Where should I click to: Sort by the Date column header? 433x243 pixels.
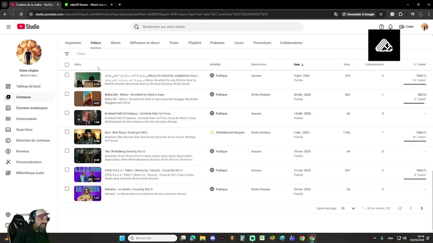tap(299, 64)
